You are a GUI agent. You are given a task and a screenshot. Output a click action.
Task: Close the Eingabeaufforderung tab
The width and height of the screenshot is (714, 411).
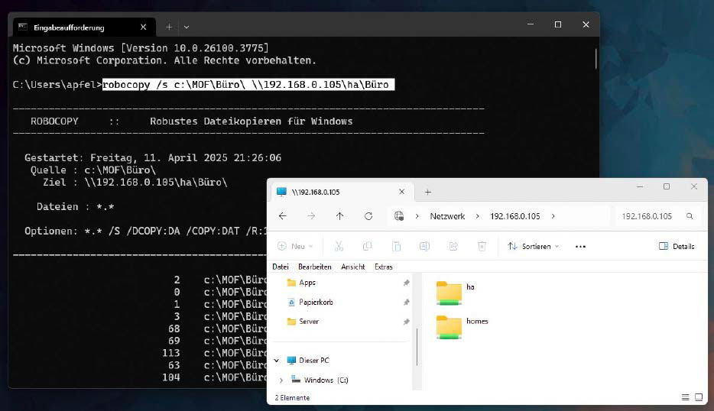(144, 28)
